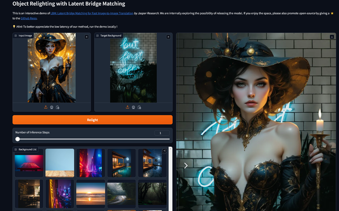Click the 'Object Relighting with Latent Bridge Matching' heading
This screenshot has height=211, width=339.
tap(69, 4)
